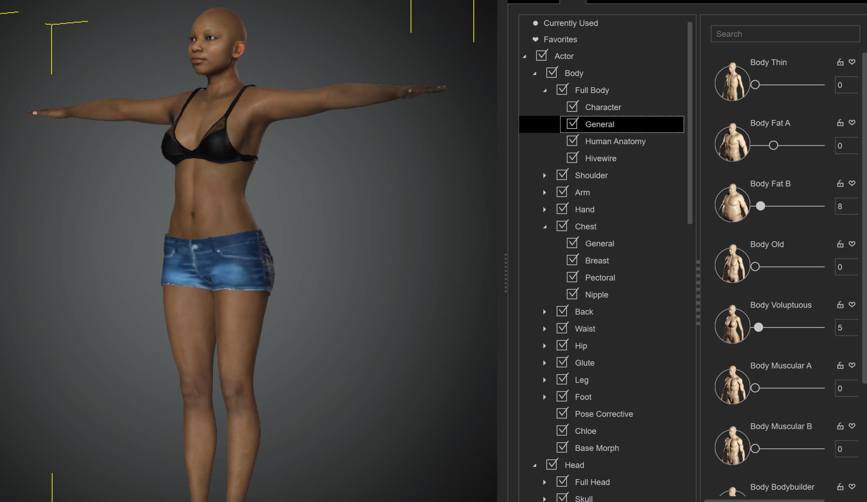Favorite the Body Muscular A morph

(852, 365)
